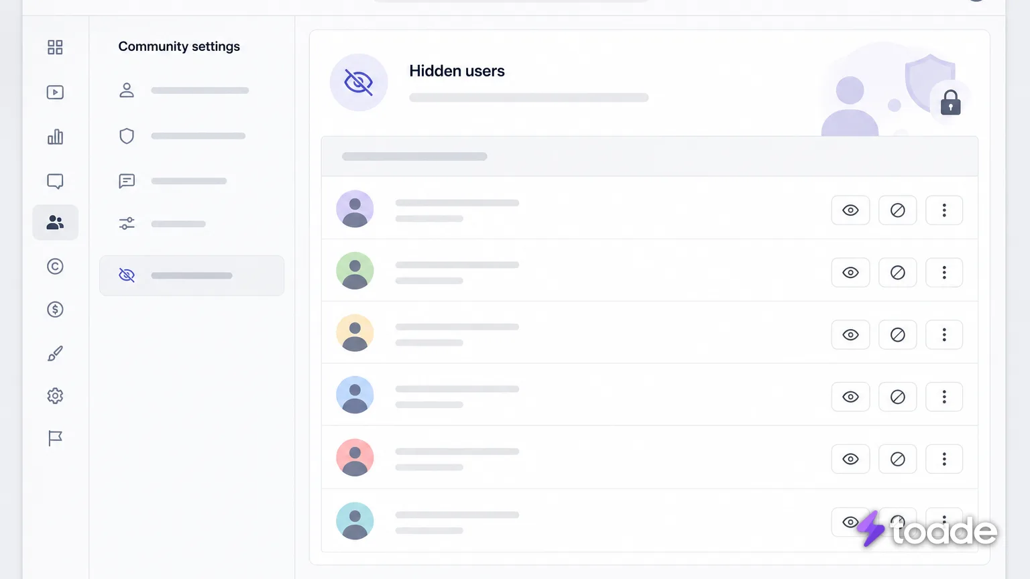Open the brush customization icon
Screen dimensions: 1030x579
(55, 353)
